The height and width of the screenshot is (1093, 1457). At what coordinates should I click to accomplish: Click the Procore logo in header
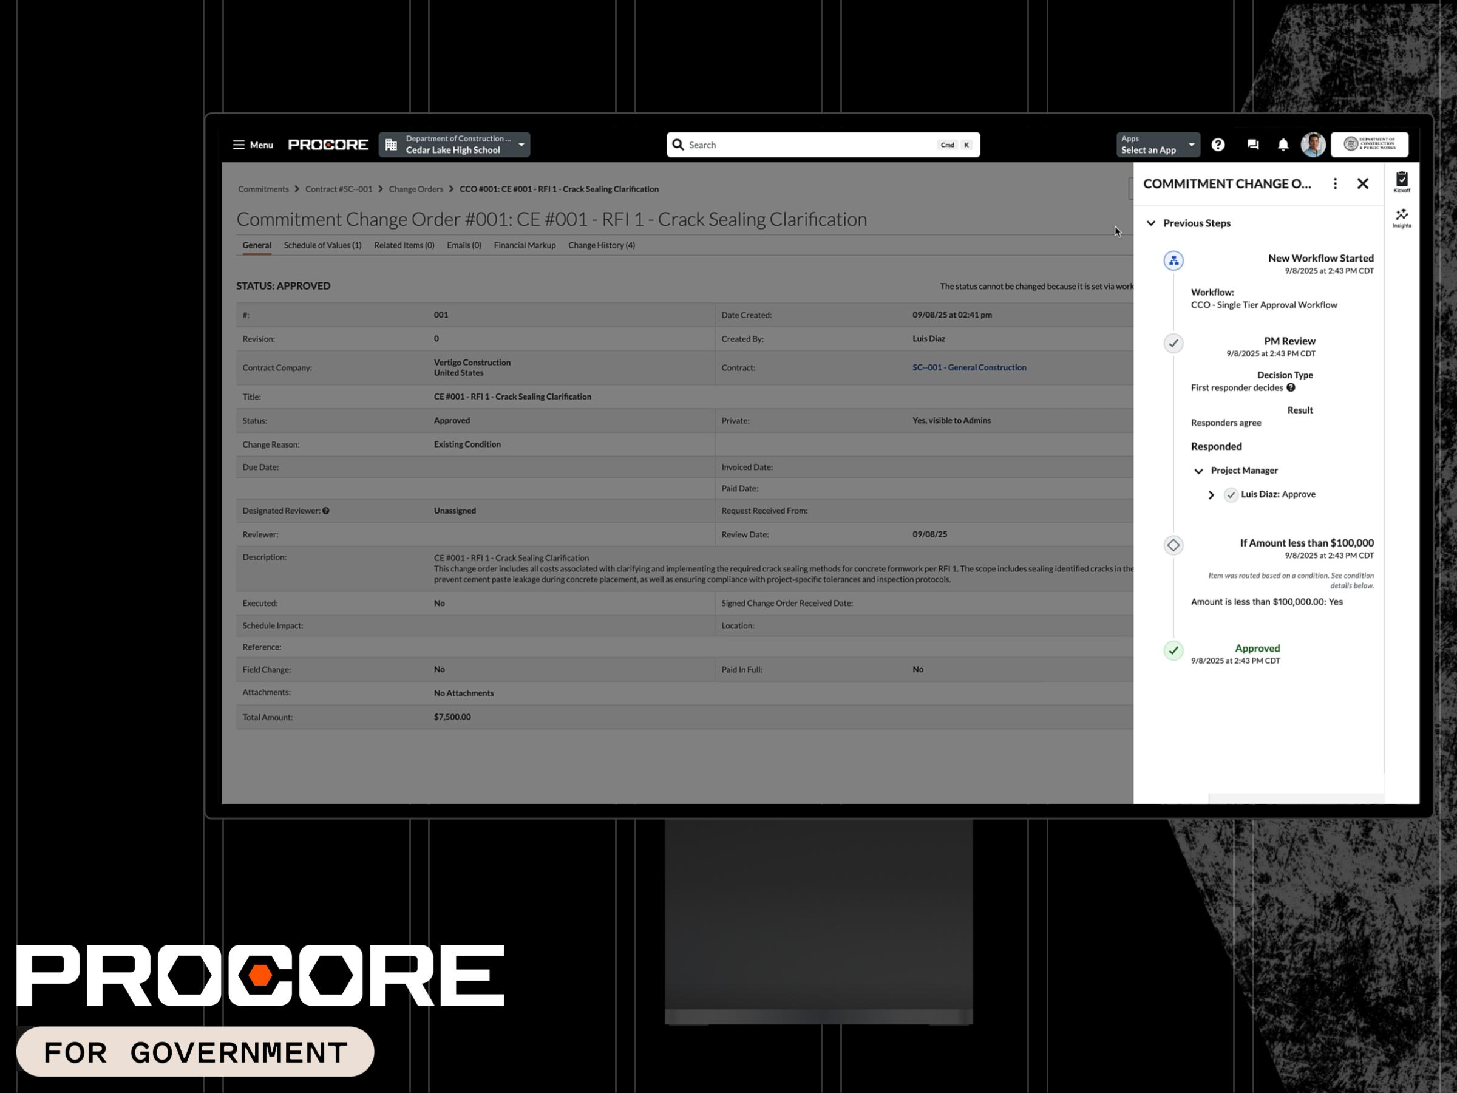(328, 145)
